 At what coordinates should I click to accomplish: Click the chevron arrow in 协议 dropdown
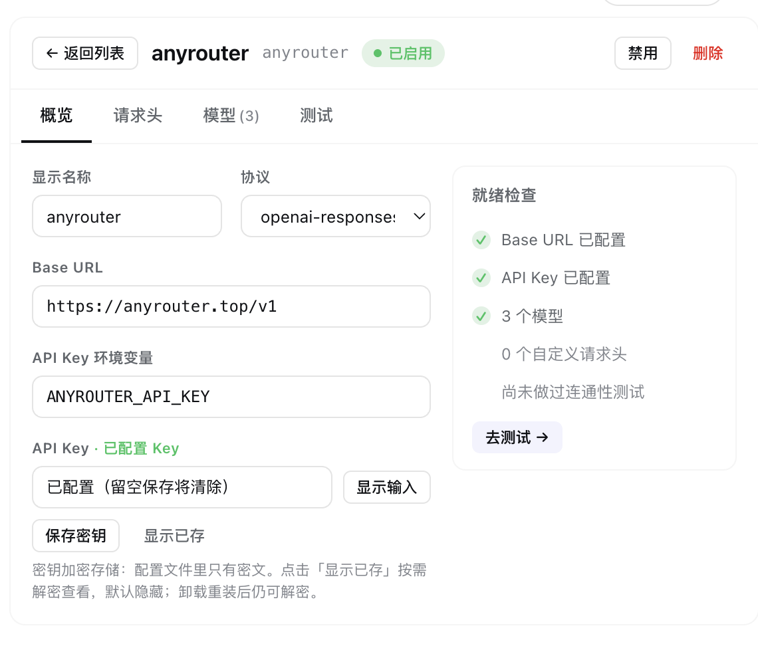click(419, 216)
